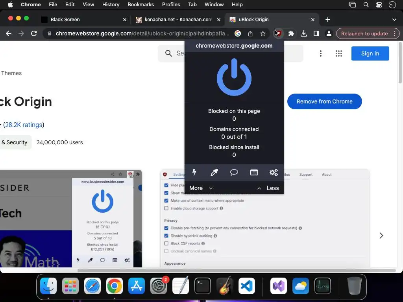Open the tab search dropdown arrow
The height and width of the screenshot is (302, 403).
pos(394,20)
